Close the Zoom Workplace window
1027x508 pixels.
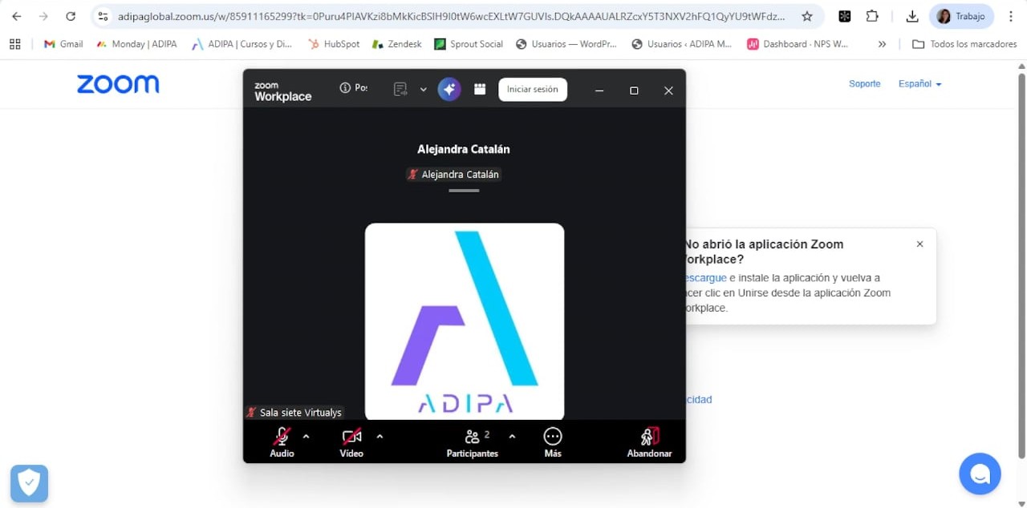pyautogui.click(x=668, y=91)
